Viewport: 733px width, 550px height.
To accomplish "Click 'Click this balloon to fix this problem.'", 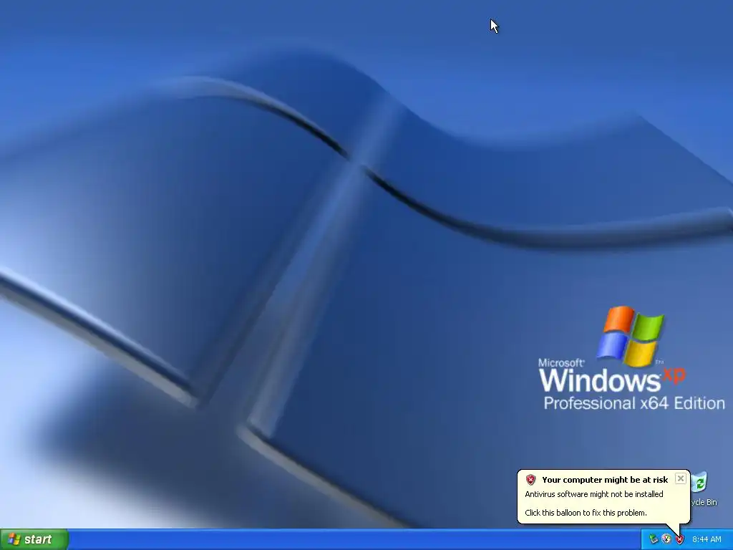I will pos(586,513).
